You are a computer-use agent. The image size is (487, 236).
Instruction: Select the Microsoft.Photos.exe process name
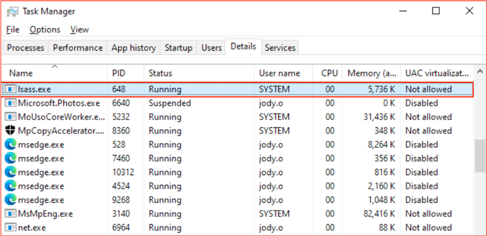[59, 103]
